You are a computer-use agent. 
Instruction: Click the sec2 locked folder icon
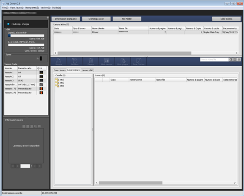coord(57,83)
